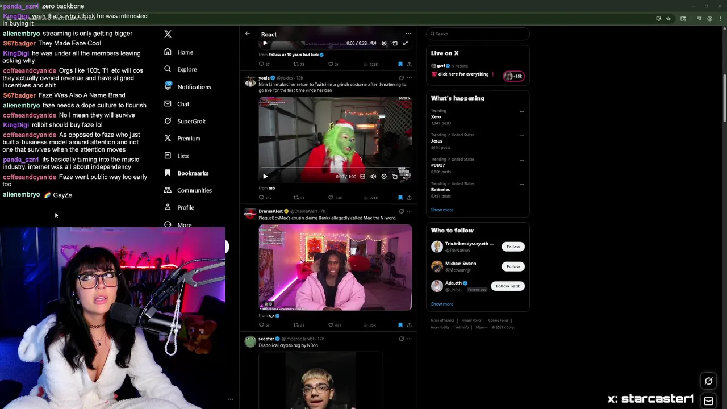727x409 pixels.
Task: Play the Nina Lin grinch video
Action: [265, 177]
